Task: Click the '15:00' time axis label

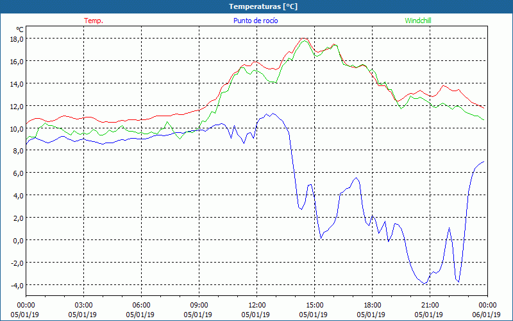Action: pos(314,306)
